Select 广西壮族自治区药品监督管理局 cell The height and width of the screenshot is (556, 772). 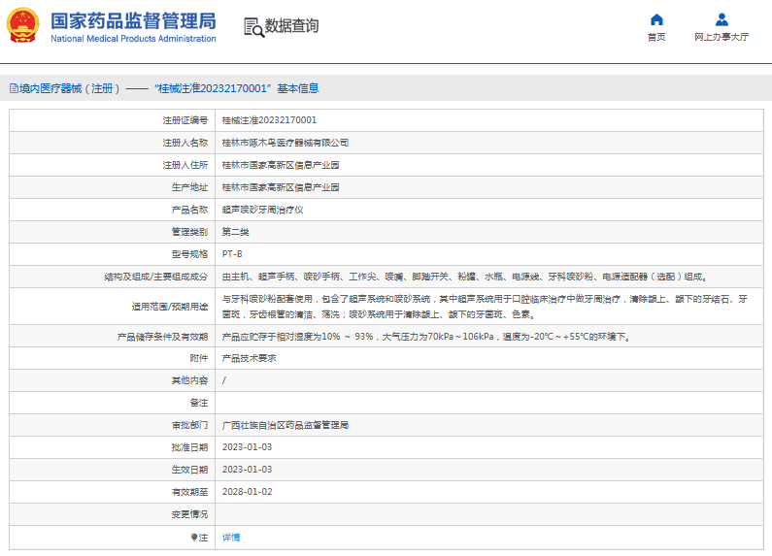(285, 425)
